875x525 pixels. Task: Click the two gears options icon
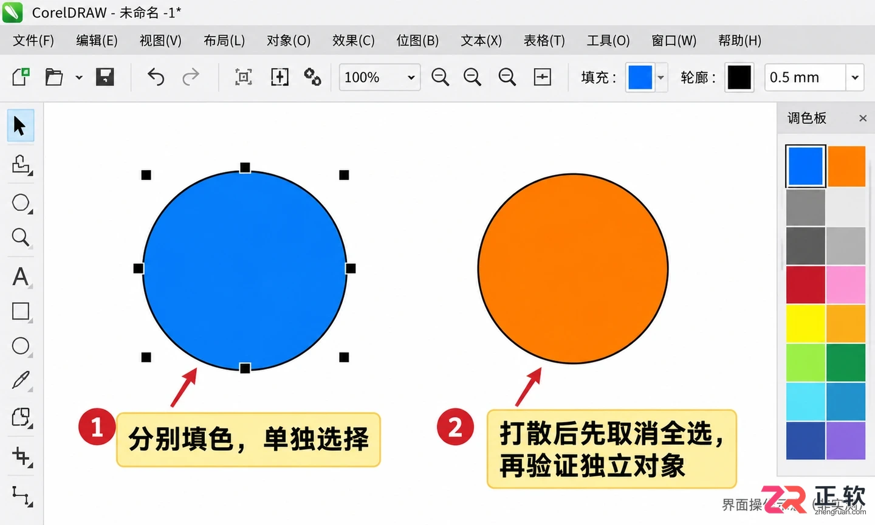click(312, 77)
